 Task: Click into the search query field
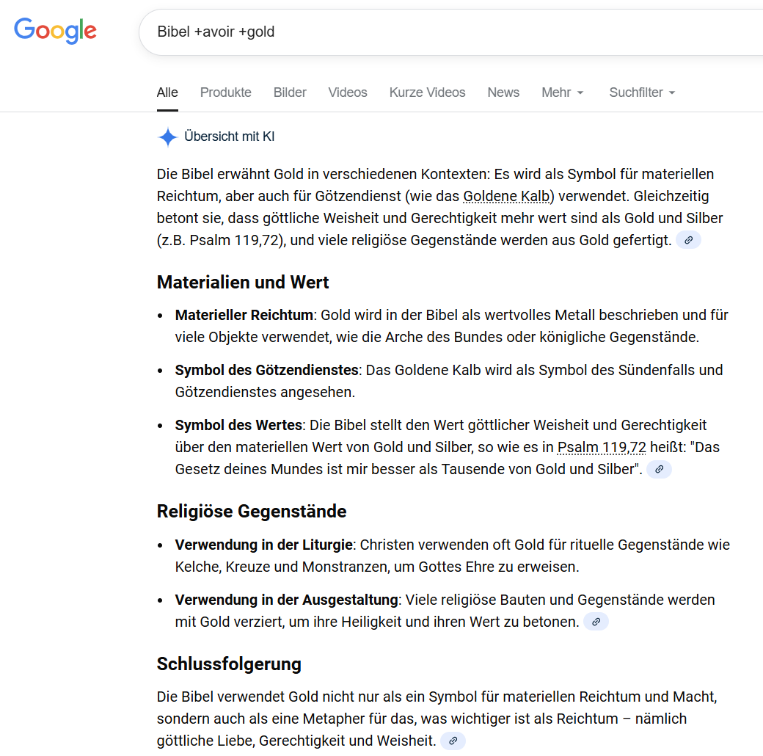(x=440, y=32)
